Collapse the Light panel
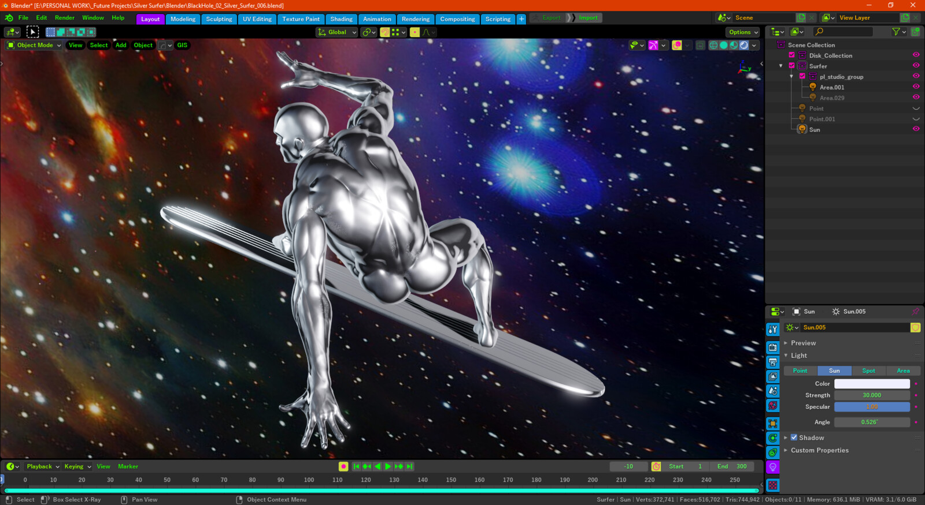 coord(798,356)
